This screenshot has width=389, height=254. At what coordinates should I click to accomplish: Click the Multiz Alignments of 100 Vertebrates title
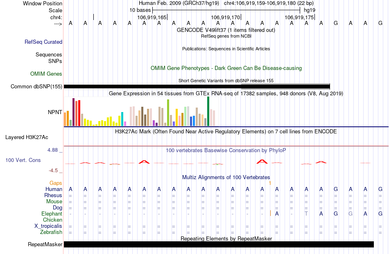[x=226, y=177]
